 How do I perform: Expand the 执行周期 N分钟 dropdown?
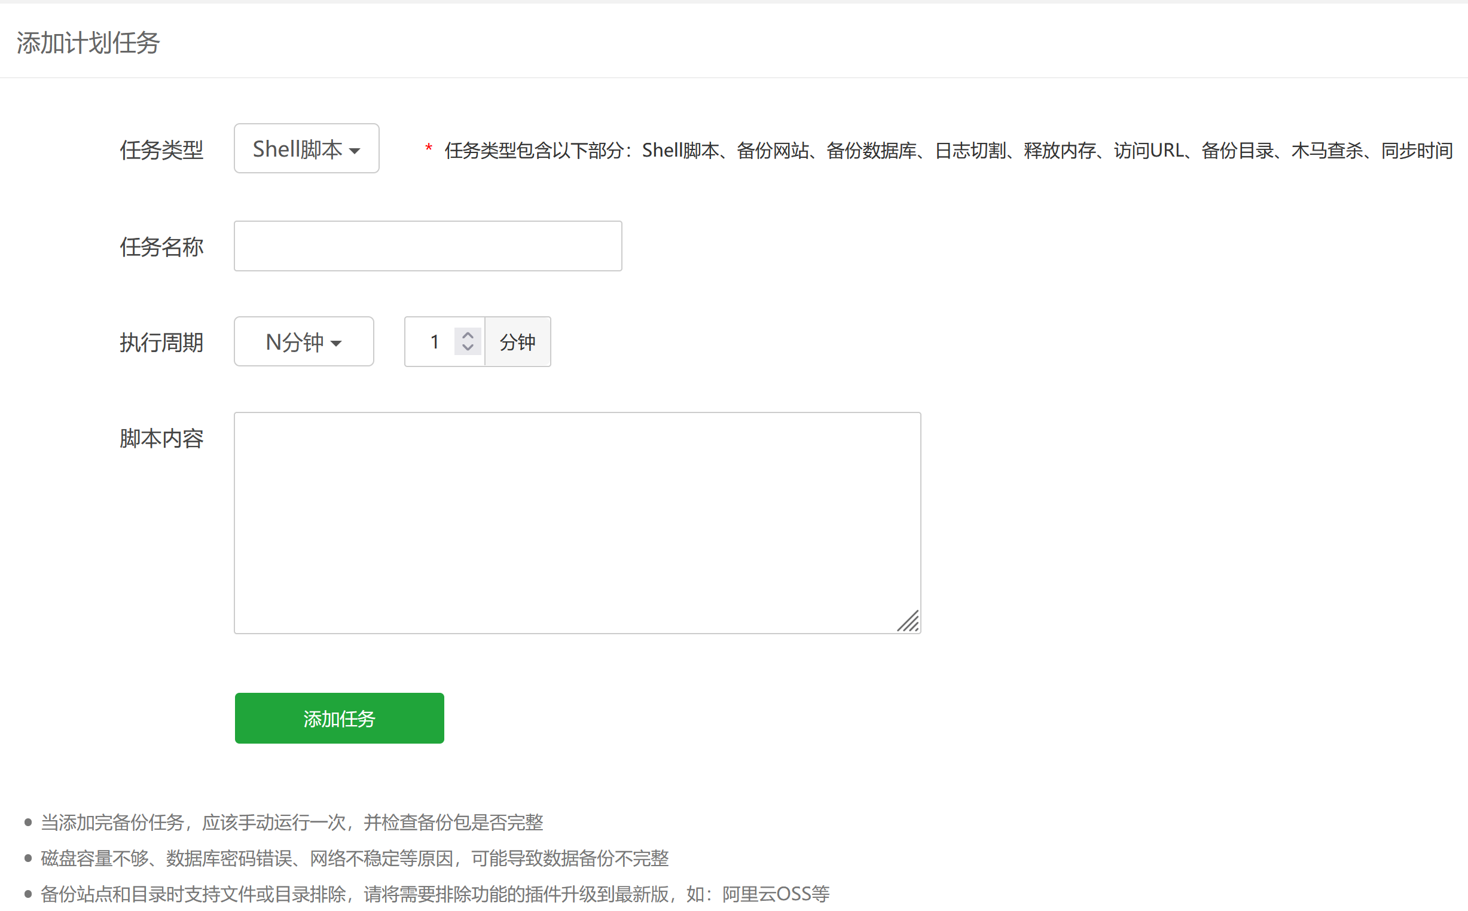(x=303, y=341)
